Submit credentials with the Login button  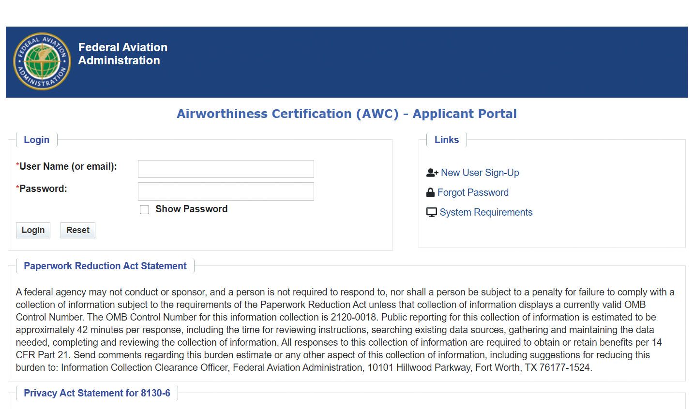click(33, 230)
